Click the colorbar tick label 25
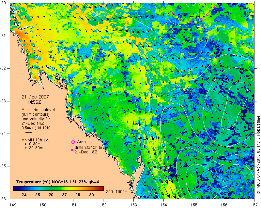The image size is (261, 208). pos(38,195)
